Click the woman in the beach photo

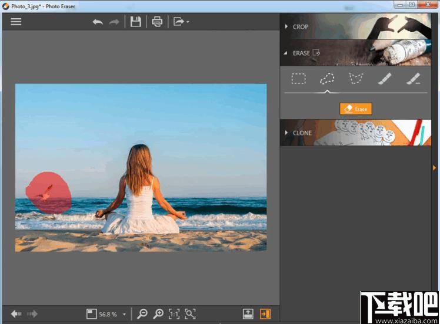coord(141,190)
